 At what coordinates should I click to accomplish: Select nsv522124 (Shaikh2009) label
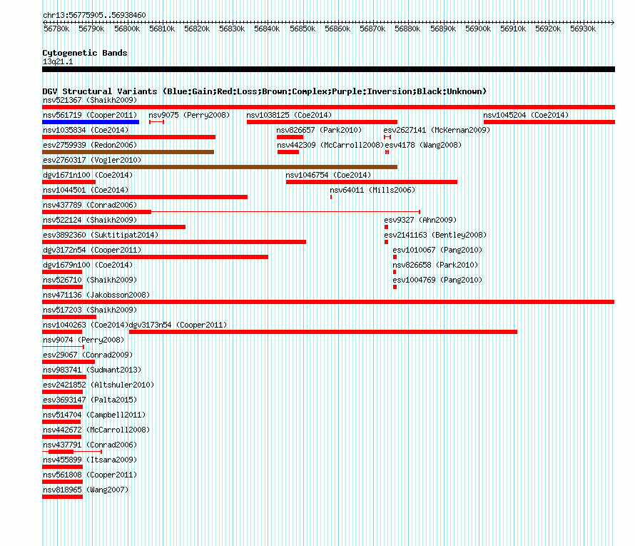90,220
